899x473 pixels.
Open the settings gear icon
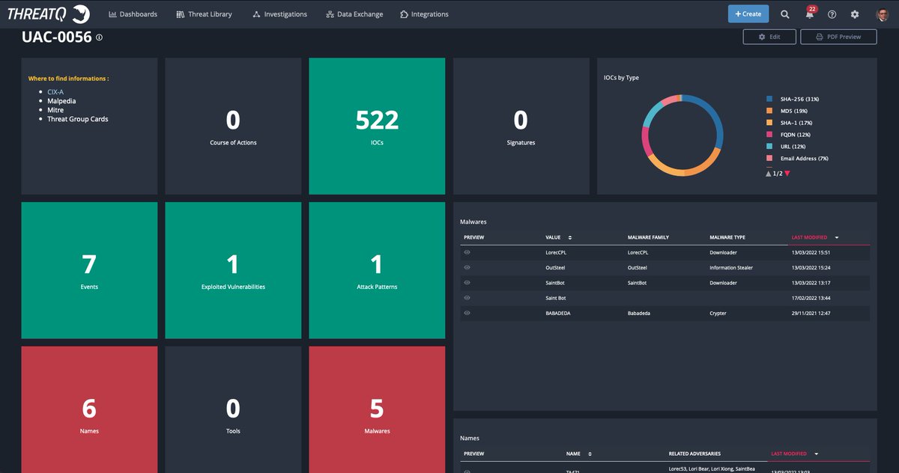pos(854,14)
